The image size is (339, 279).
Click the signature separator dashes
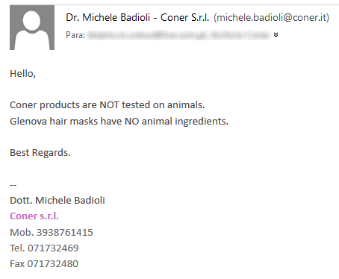13,185
